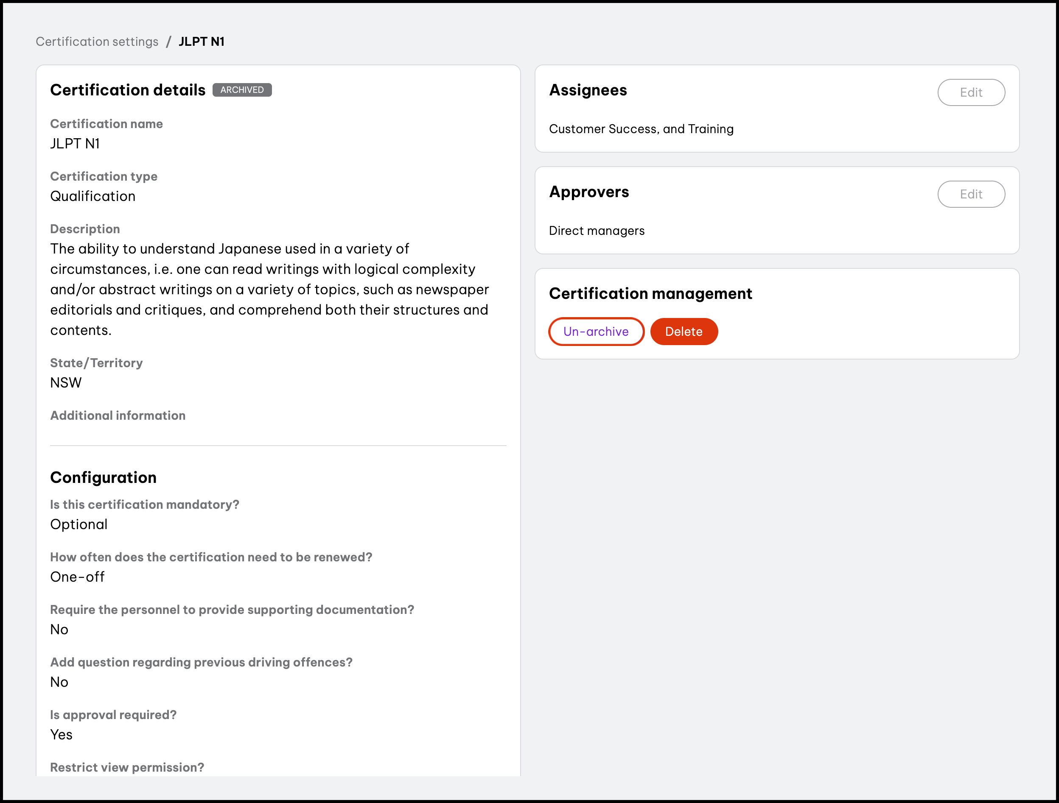Click the One-off renewal value
This screenshot has width=1059, height=803.
pyautogui.click(x=78, y=577)
